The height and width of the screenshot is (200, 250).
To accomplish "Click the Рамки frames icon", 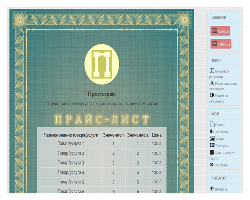I will pyautogui.click(x=212, y=124).
